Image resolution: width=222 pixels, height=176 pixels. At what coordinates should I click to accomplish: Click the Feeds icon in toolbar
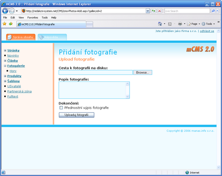point(170,24)
